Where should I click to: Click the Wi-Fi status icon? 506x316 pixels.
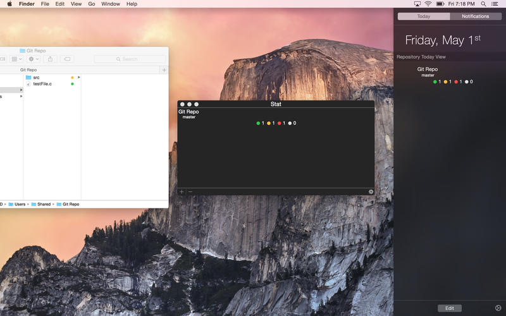click(428, 4)
